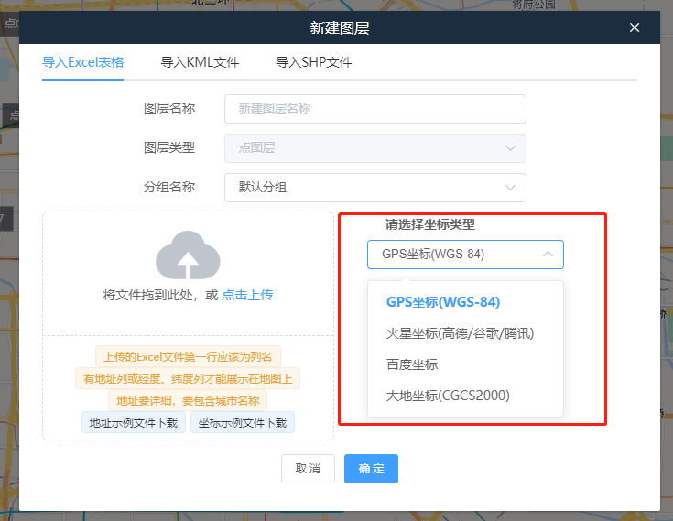Open the 分组名称 默认分组 dropdown
The height and width of the screenshot is (521, 673).
[x=375, y=188]
